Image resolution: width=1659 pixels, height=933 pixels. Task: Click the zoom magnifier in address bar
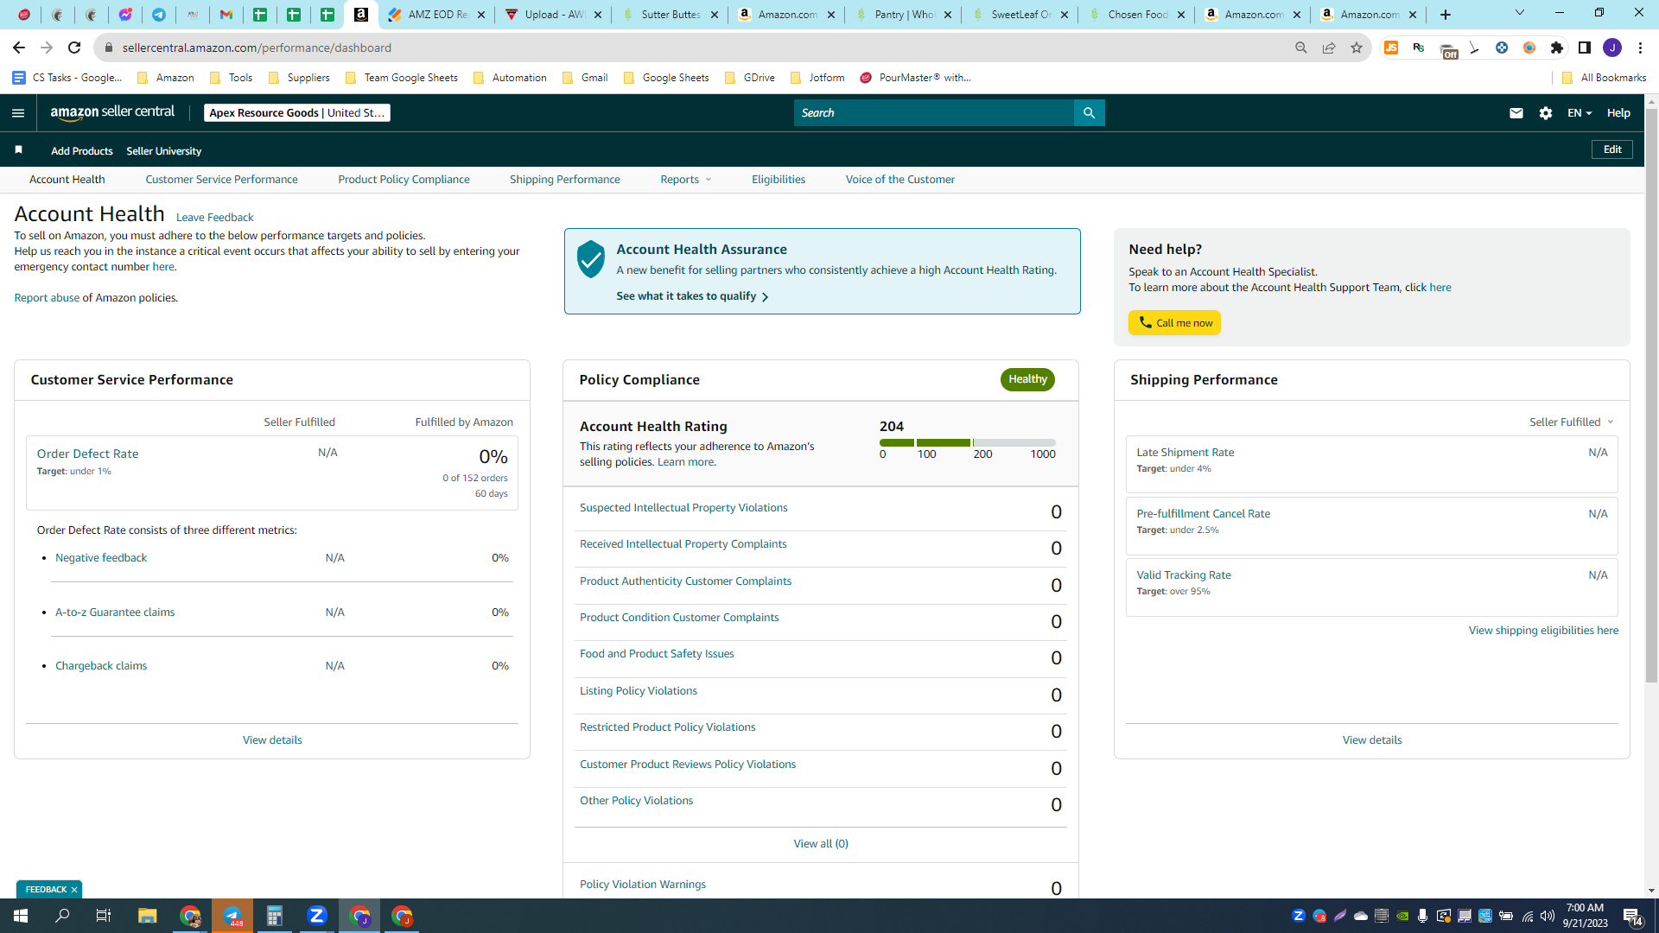pos(1301,48)
